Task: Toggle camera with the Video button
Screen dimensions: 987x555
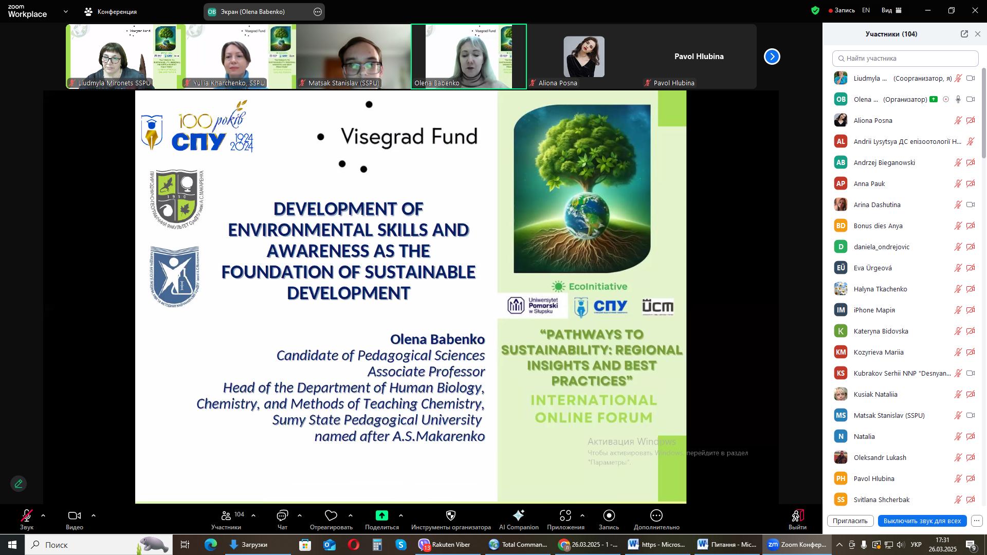Action: click(75, 515)
